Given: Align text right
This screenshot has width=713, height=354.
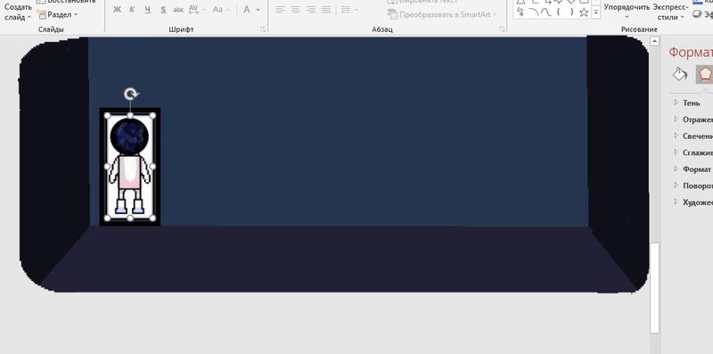Looking at the screenshot, I should (311, 10).
